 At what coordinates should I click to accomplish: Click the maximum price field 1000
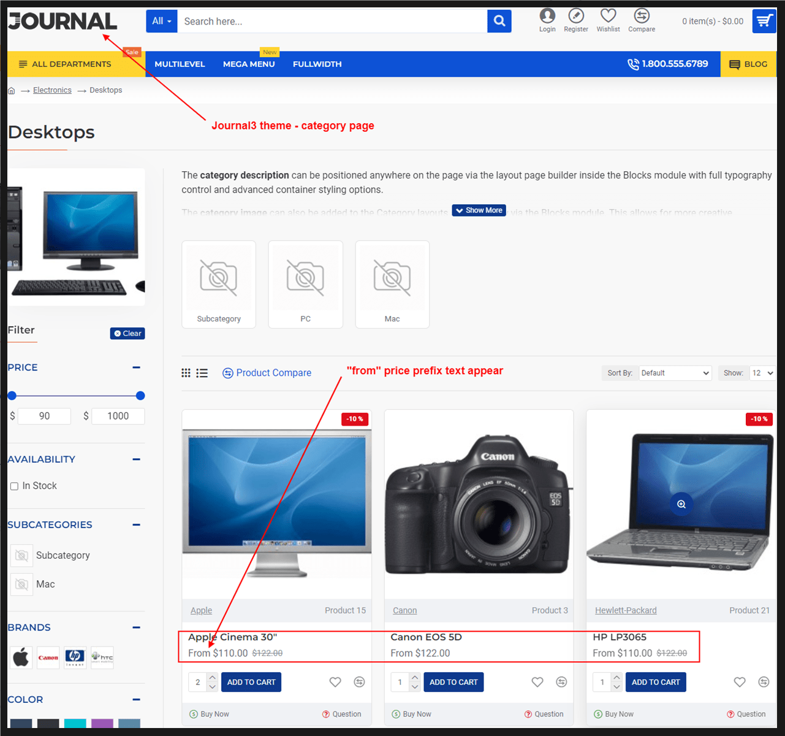click(x=118, y=416)
